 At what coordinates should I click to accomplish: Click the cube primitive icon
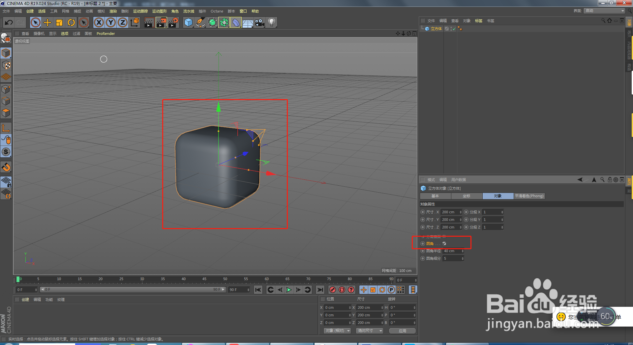click(188, 23)
